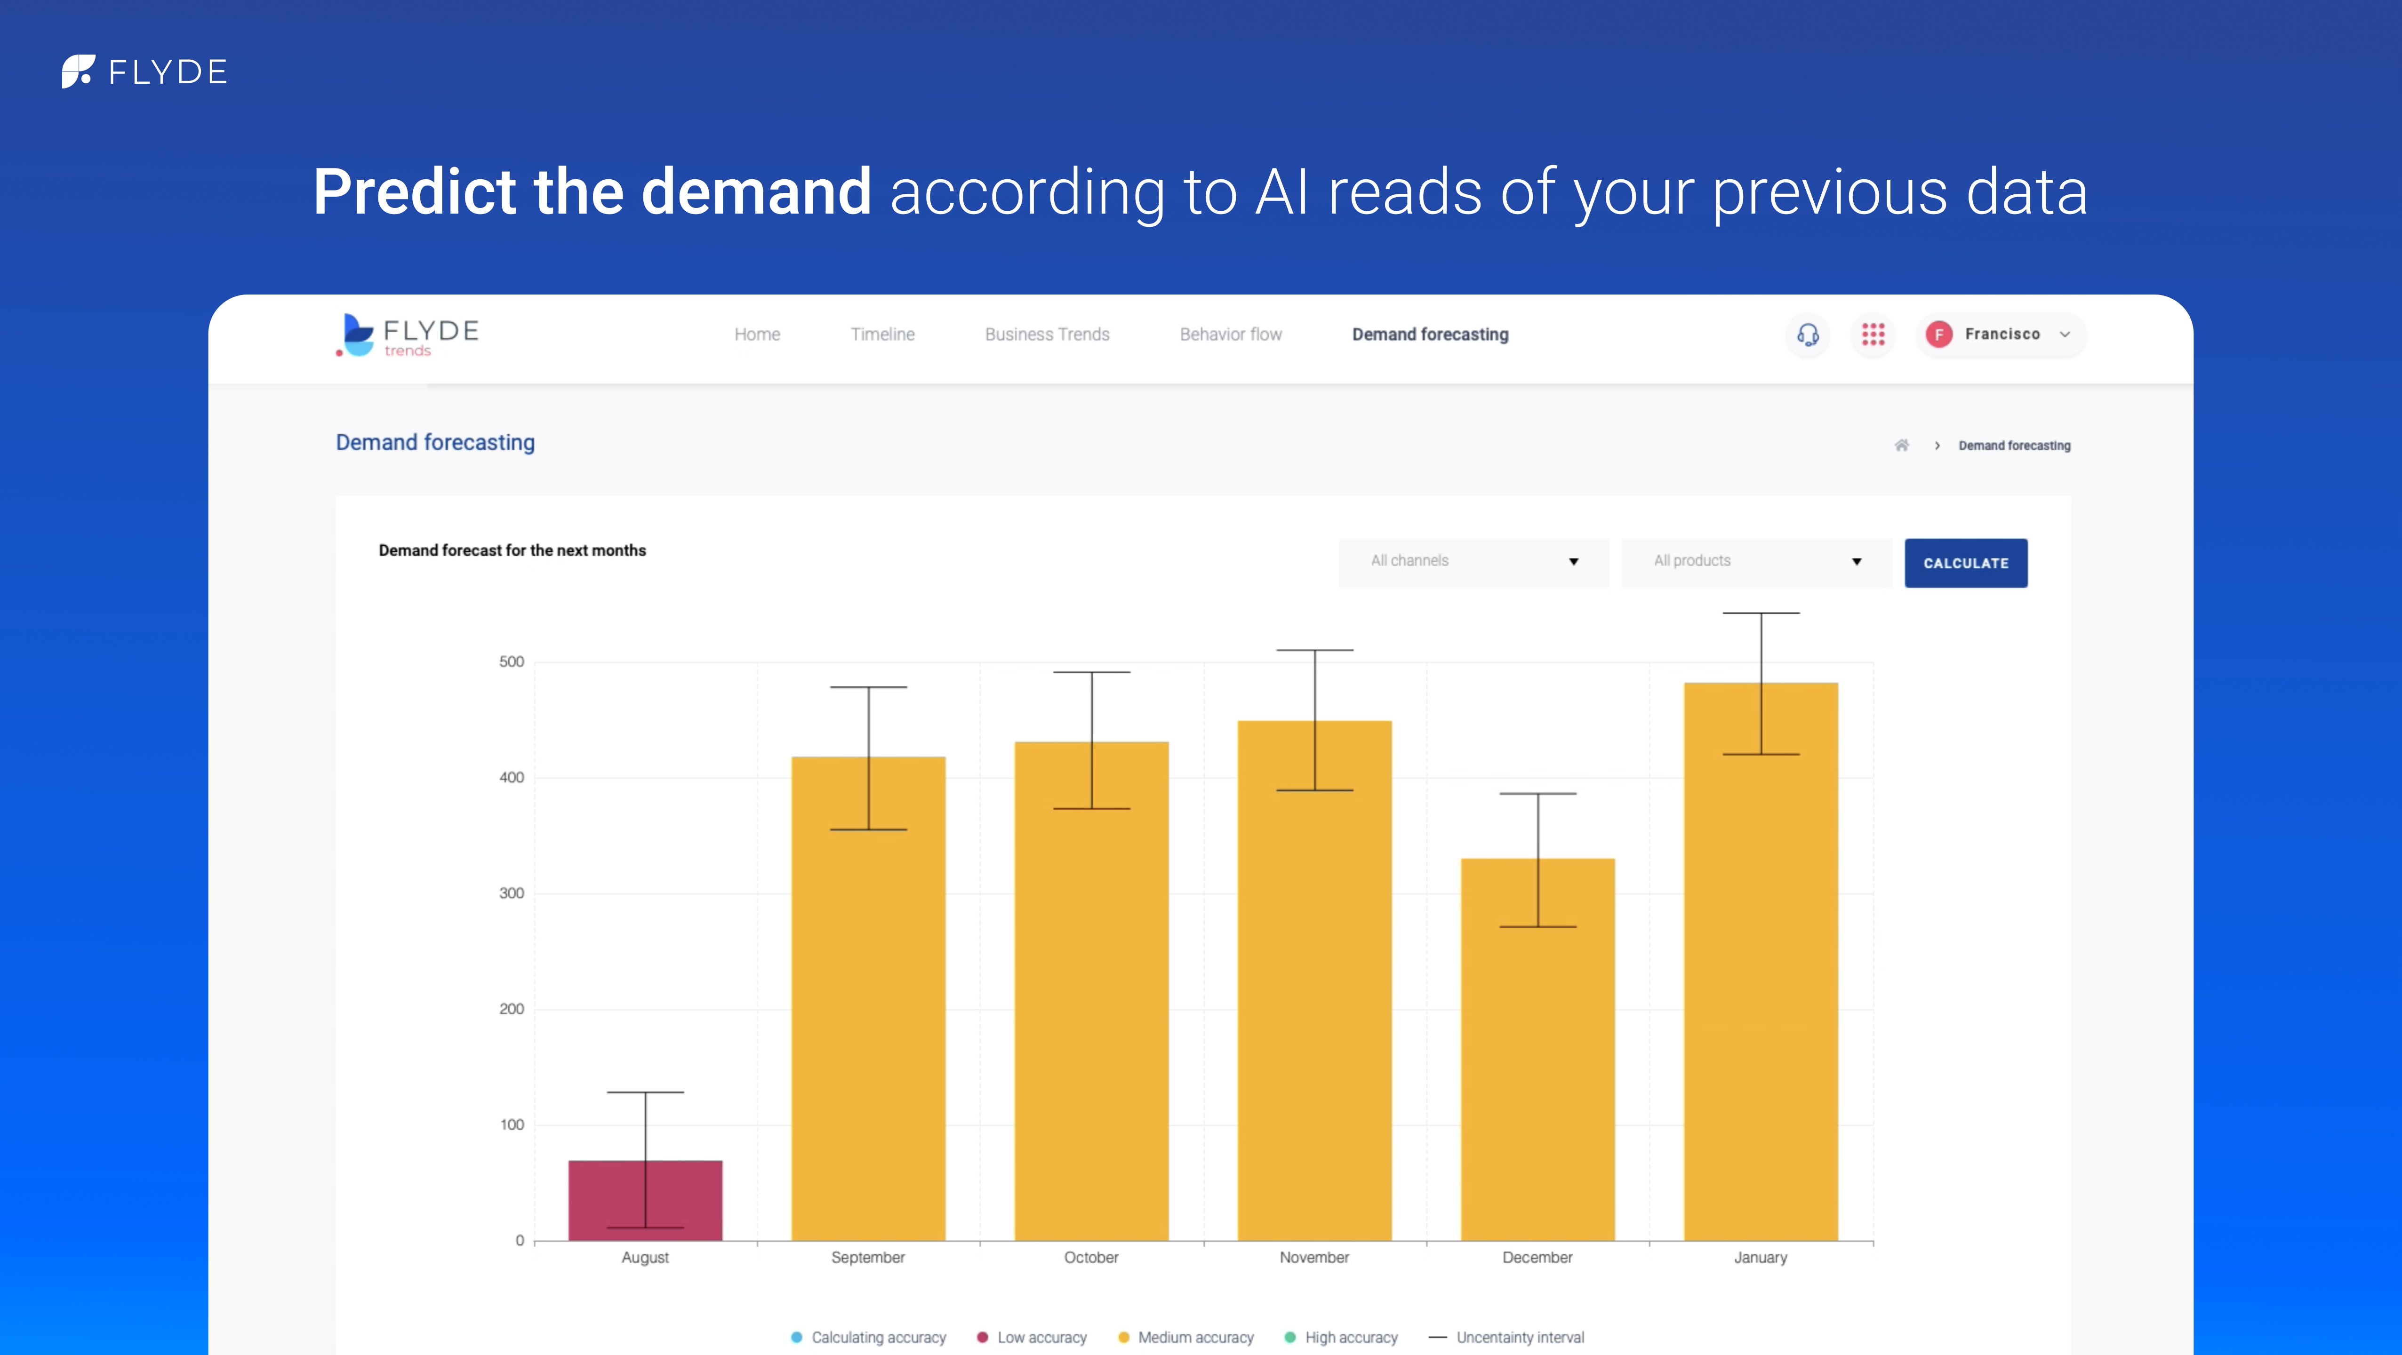
Task: Toggle Uncertainty interval legend entry
Action: [x=1507, y=1337]
